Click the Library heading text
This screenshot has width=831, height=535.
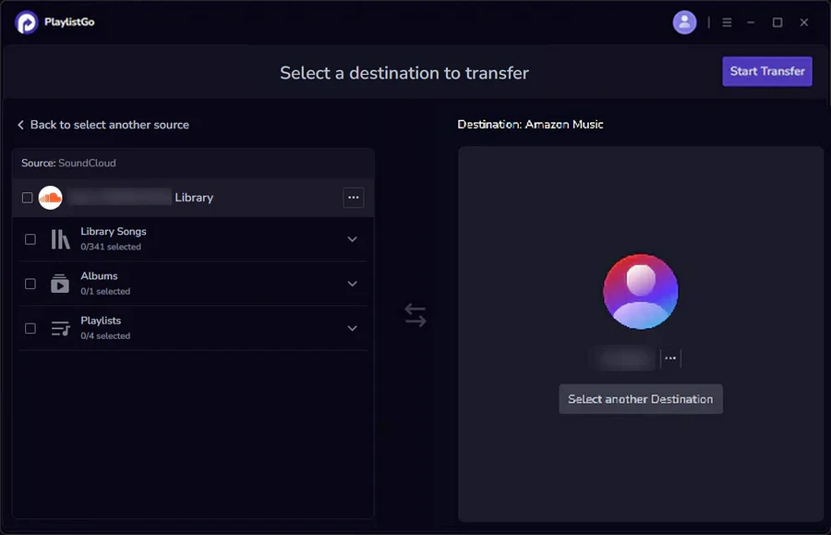pyautogui.click(x=194, y=197)
